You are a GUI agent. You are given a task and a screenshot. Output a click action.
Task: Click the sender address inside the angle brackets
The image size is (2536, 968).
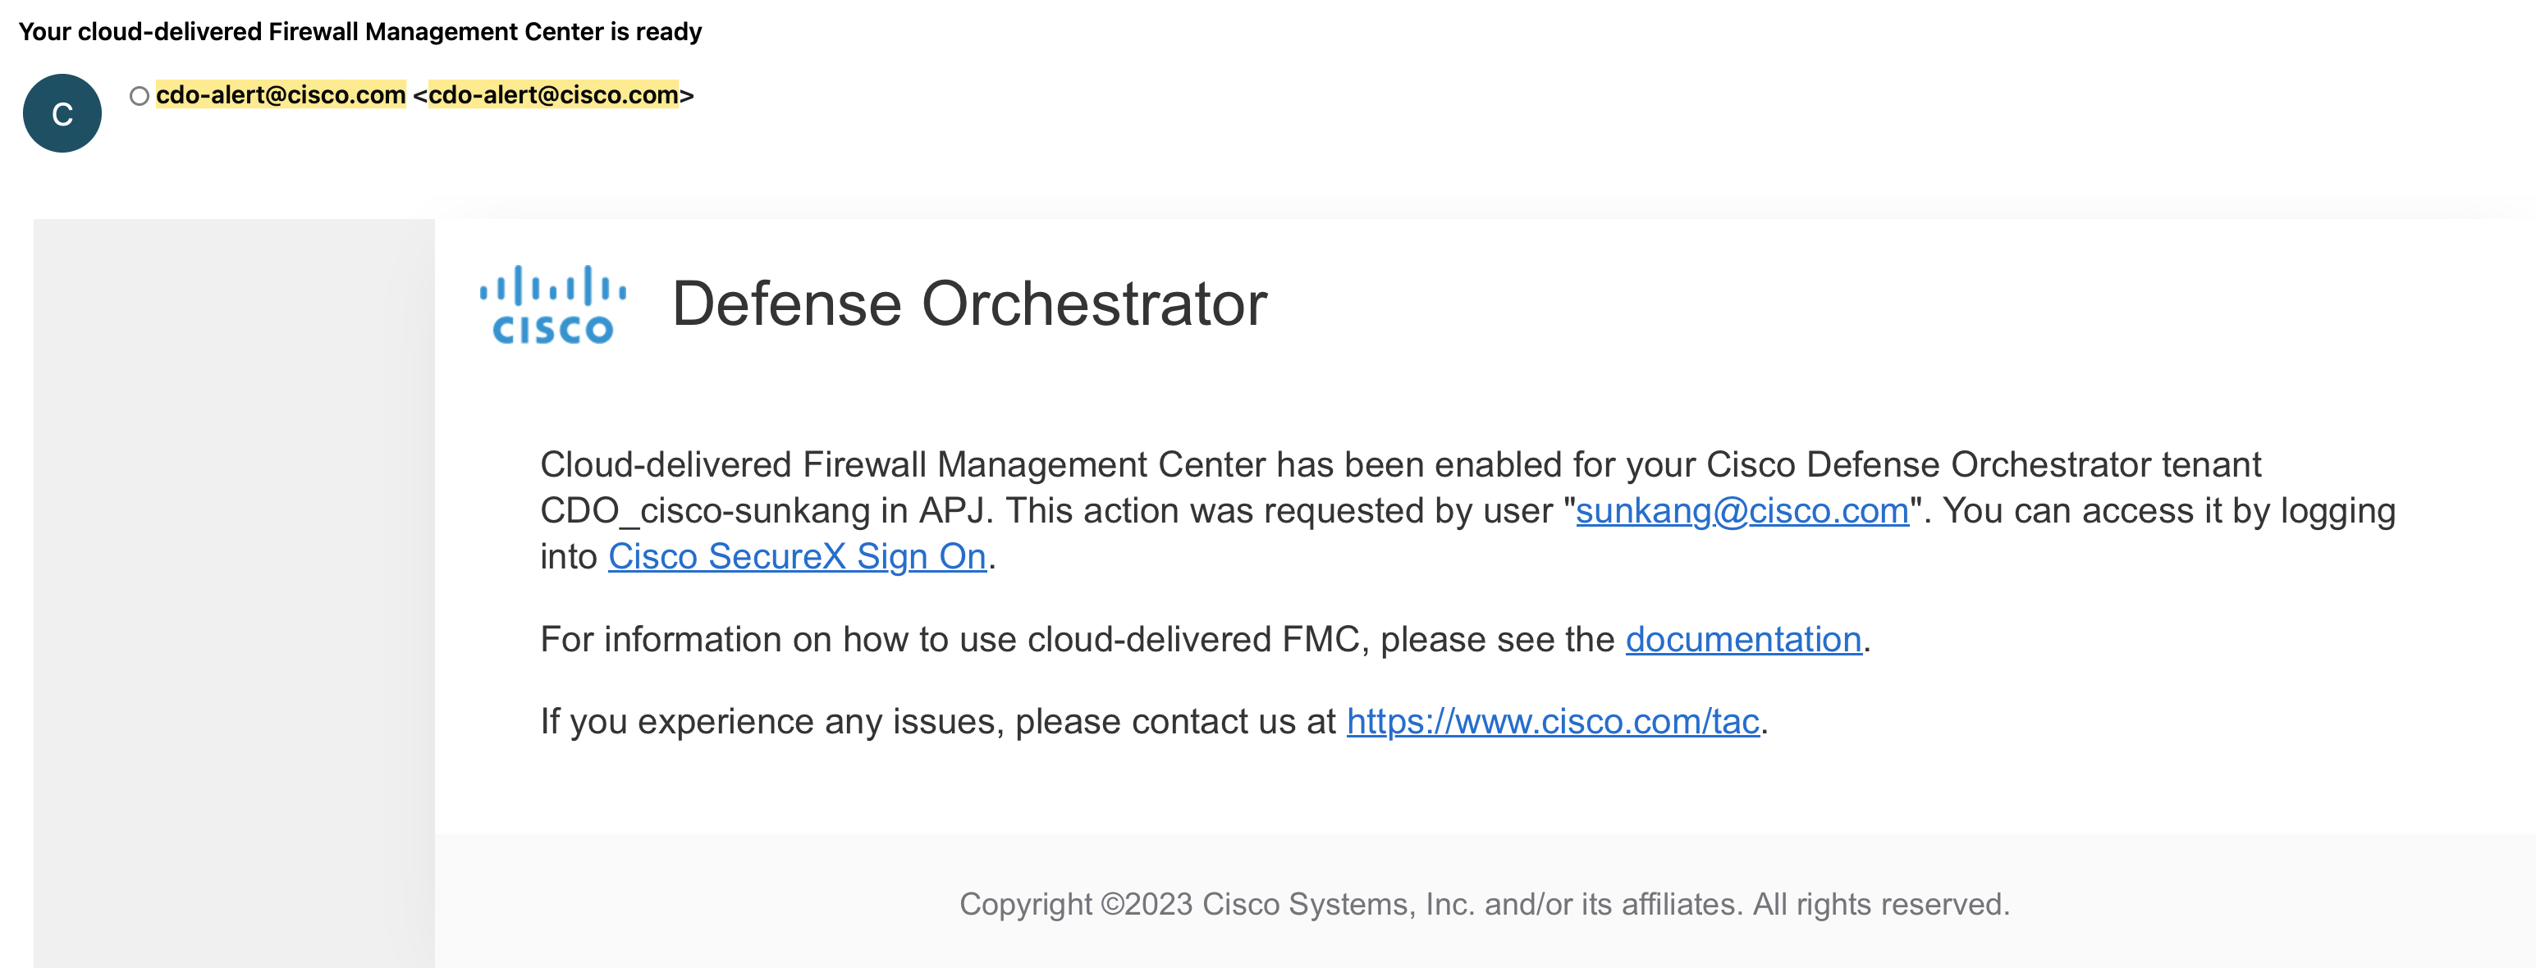coord(553,94)
